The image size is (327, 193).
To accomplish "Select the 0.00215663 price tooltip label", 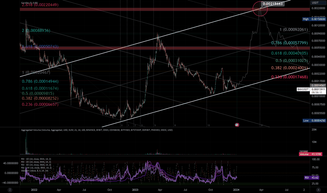I will click(x=273, y=4).
